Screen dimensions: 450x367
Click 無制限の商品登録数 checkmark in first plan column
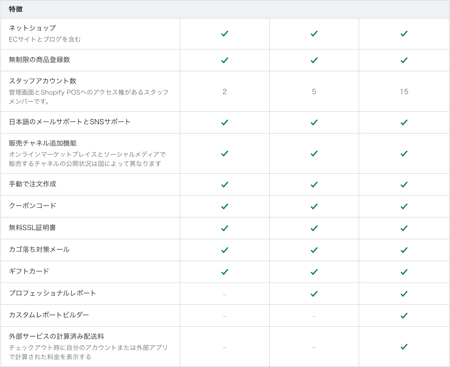click(225, 60)
